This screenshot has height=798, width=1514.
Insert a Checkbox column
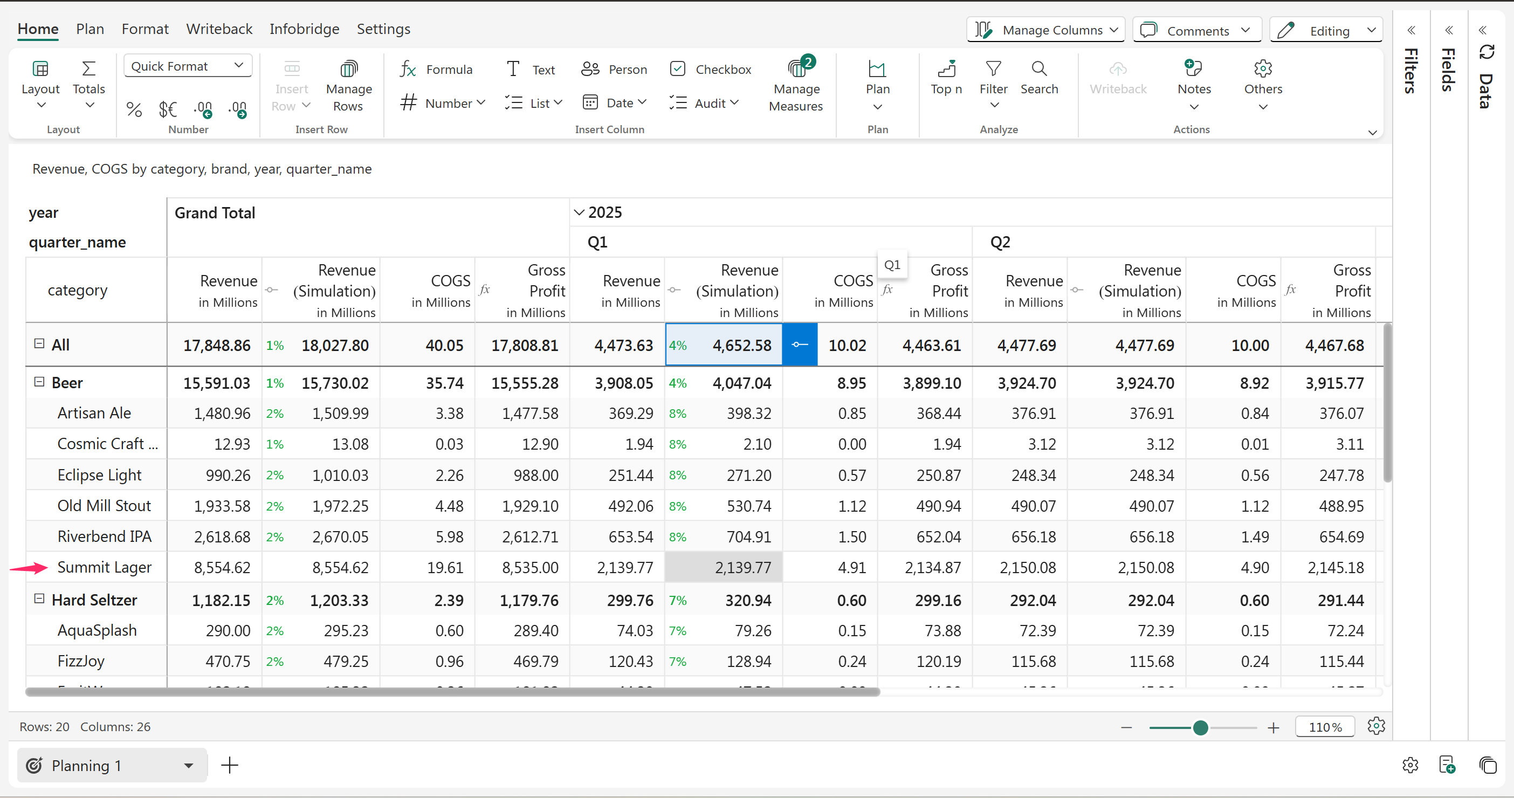[x=710, y=70]
